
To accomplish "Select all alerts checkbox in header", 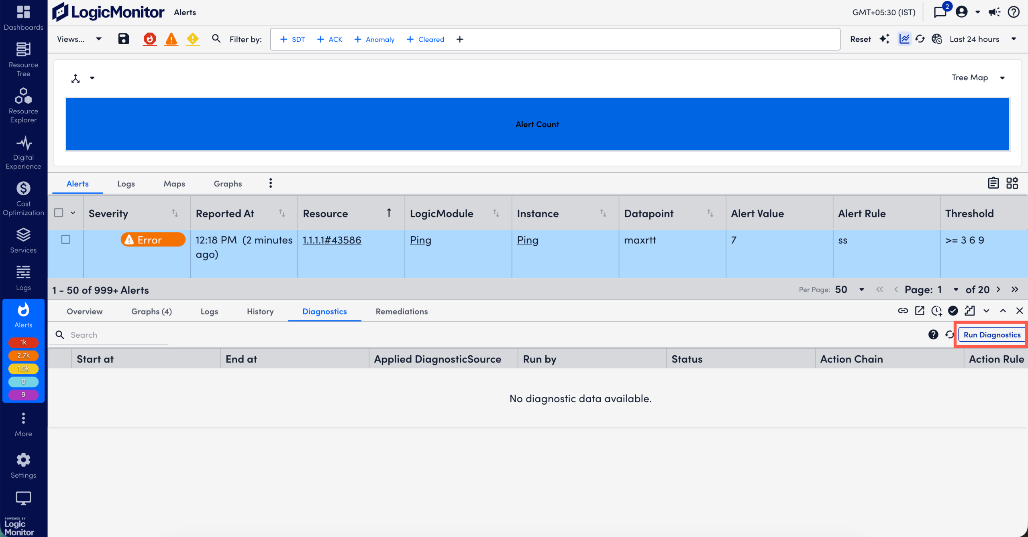I will (59, 213).
